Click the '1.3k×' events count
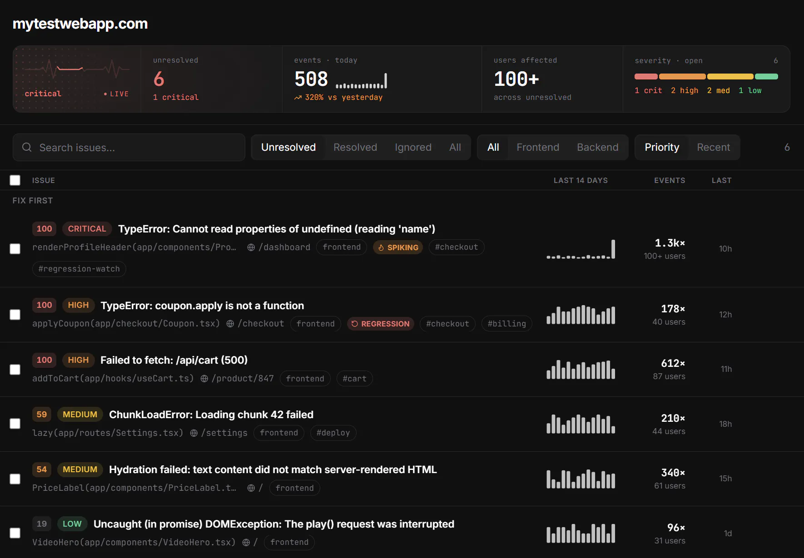Image resolution: width=804 pixels, height=558 pixels. click(x=670, y=243)
